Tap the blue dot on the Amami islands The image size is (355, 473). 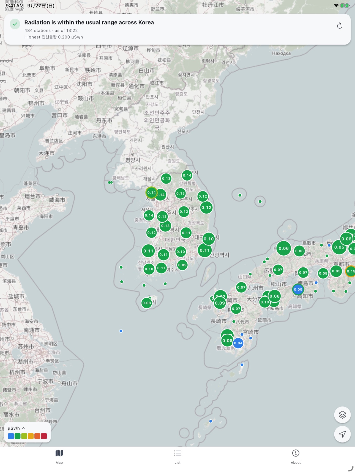211,421
